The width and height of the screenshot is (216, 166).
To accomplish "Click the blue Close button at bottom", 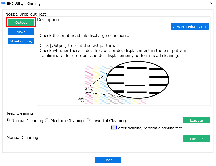I will click(x=108, y=160).
